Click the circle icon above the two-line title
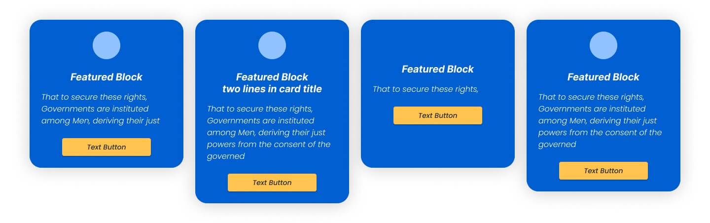The width and height of the screenshot is (710, 223). [x=272, y=45]
